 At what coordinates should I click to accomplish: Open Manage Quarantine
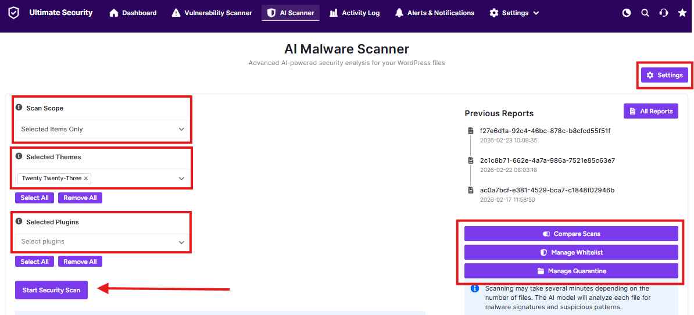pyautogui.click(x=571, y=271)
